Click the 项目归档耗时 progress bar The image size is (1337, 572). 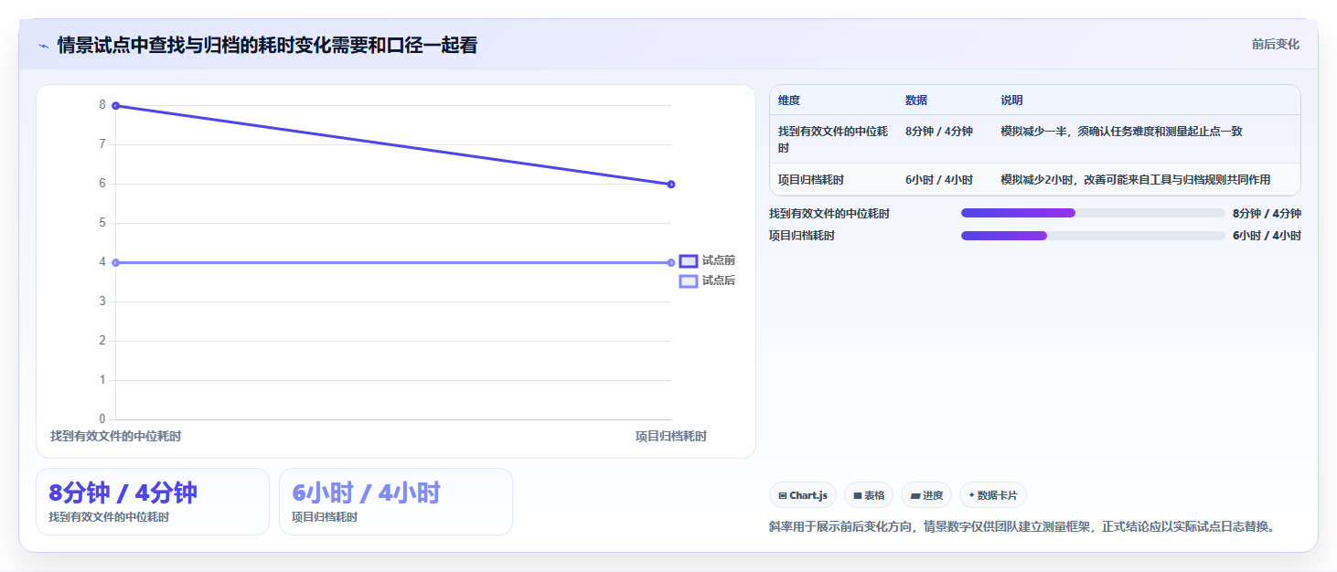point(1093,236)
